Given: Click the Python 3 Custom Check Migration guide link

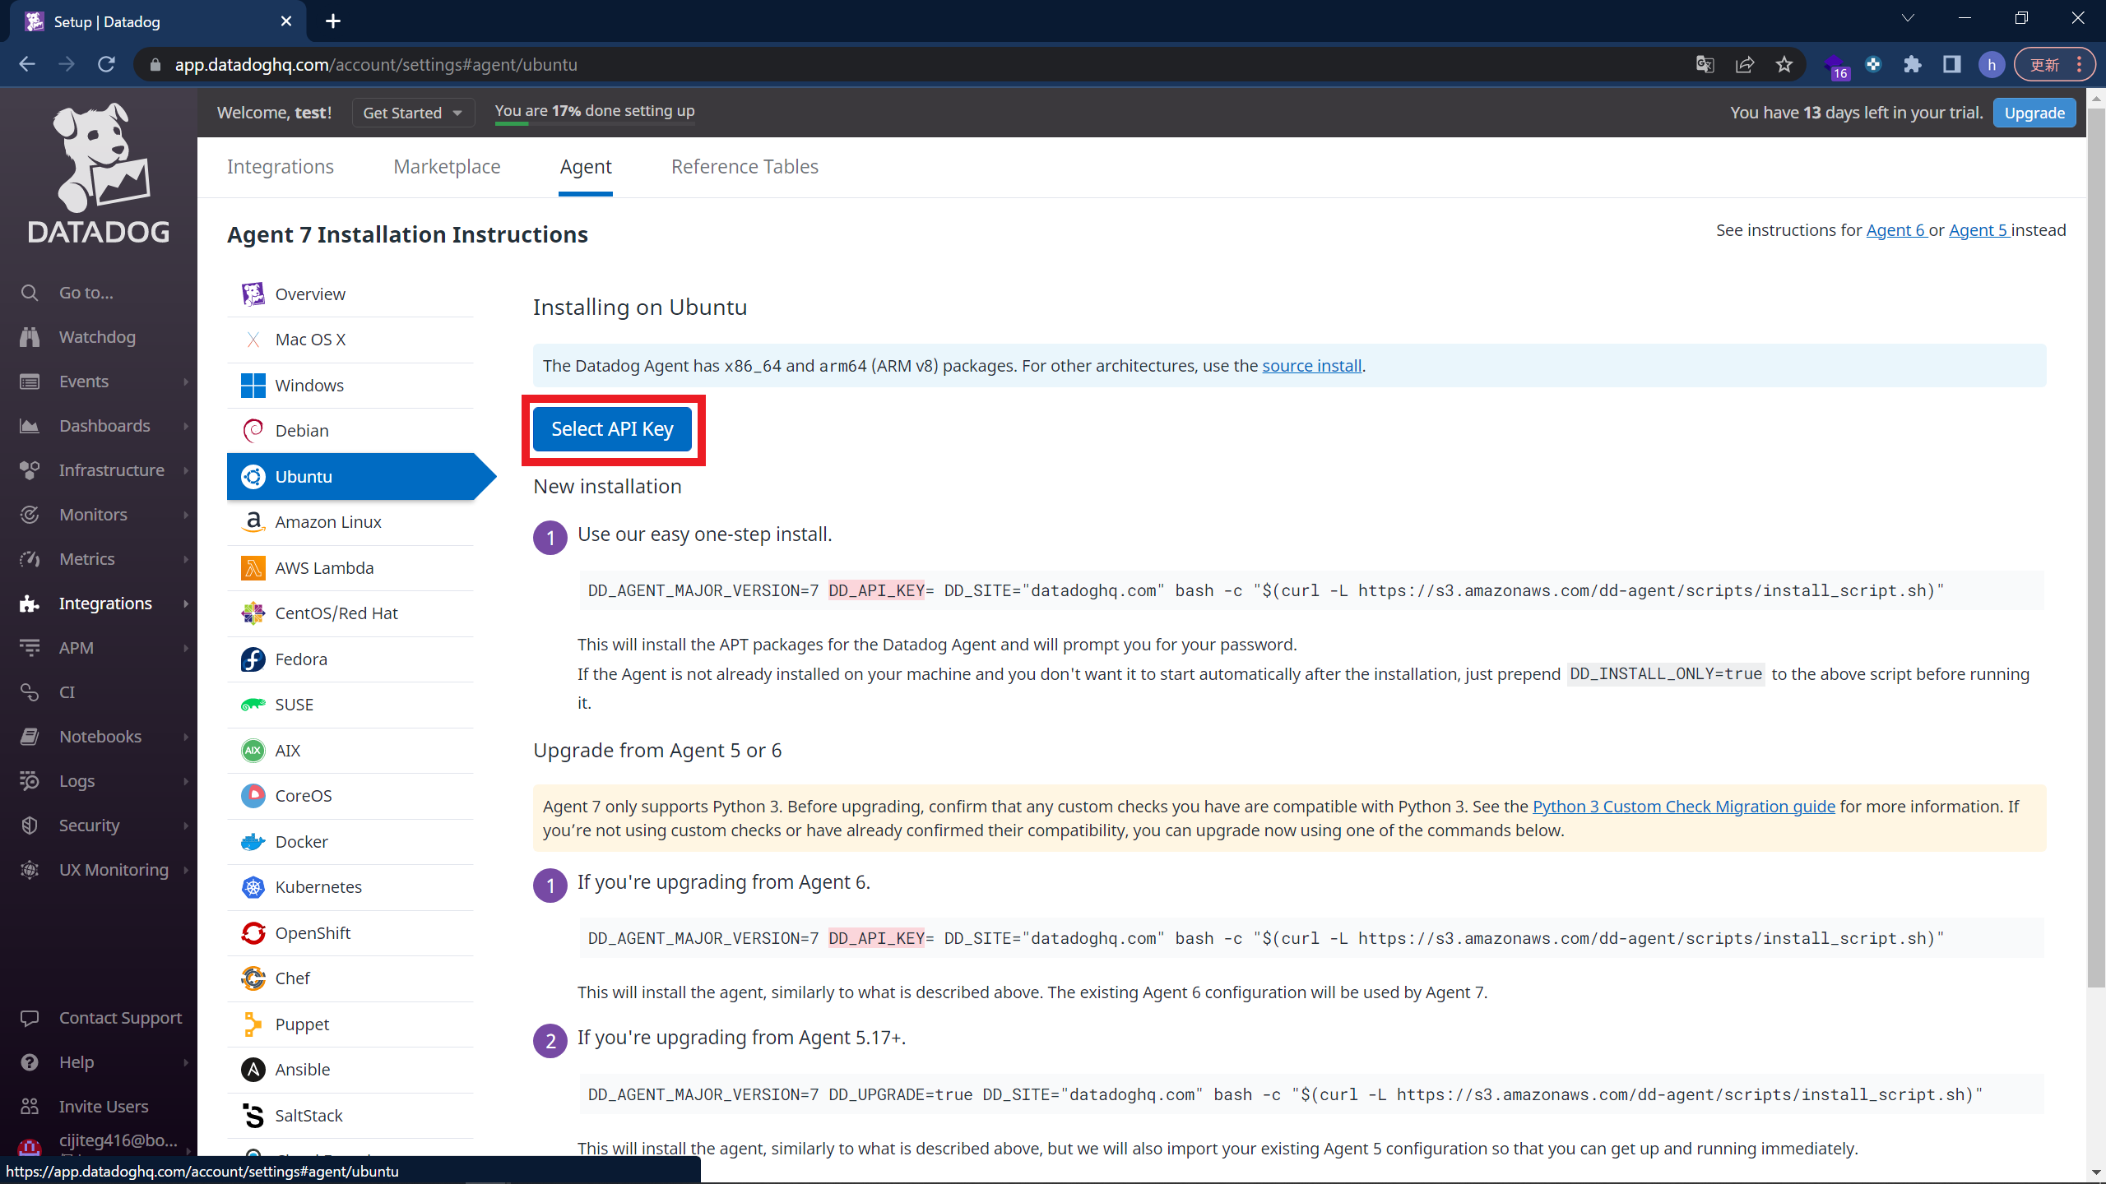Looking at the screenshot, I should (x=1684, y=805).
